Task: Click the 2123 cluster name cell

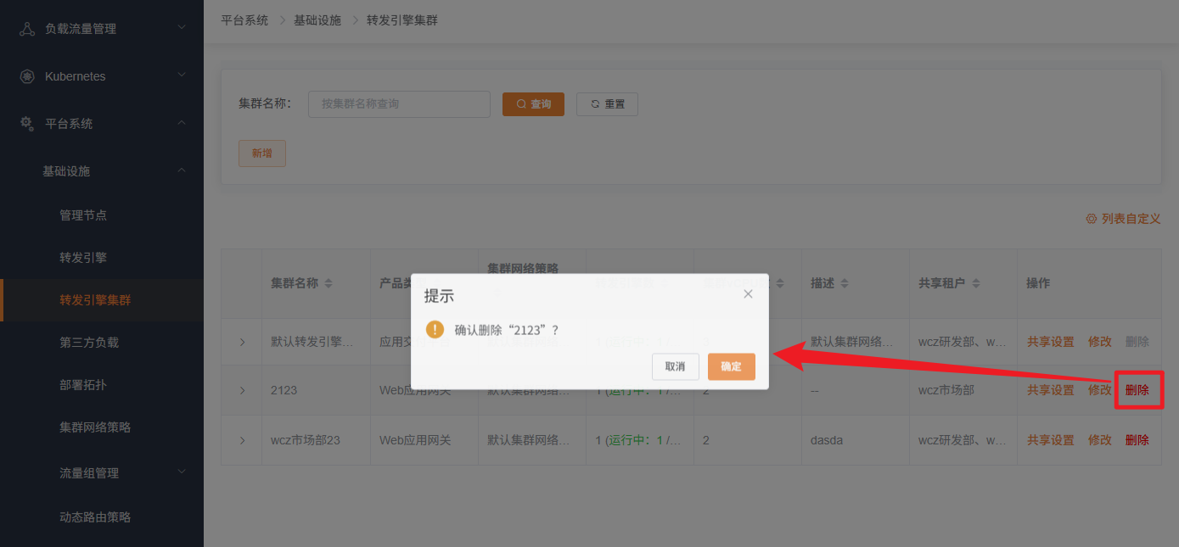Action: pyautogui.click(x=284, y=391)
